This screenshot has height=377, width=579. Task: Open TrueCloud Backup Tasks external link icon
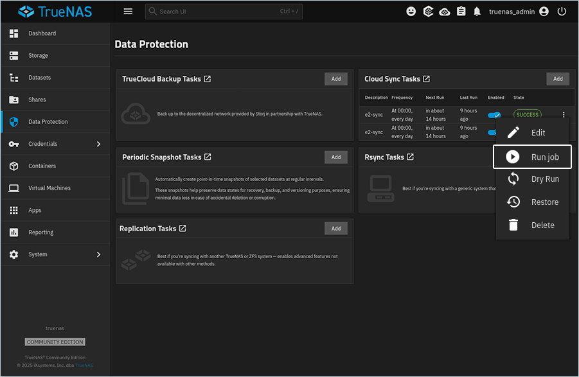[208, 79]
